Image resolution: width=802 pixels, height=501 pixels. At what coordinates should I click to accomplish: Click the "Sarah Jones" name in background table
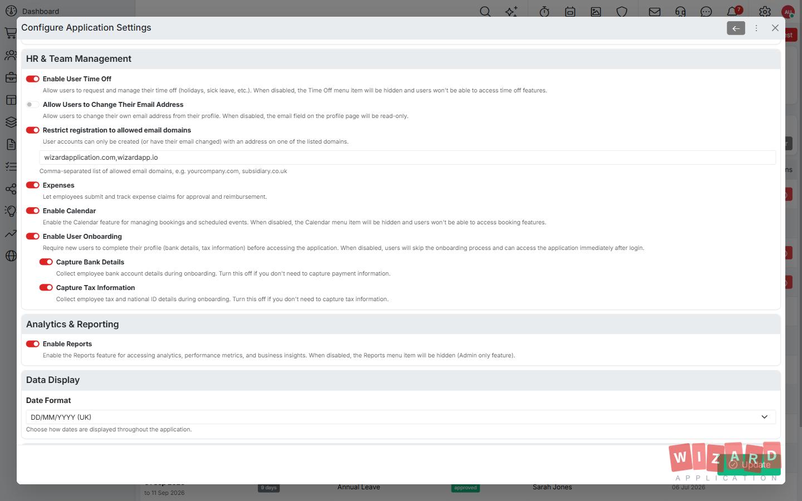[552, 487]
